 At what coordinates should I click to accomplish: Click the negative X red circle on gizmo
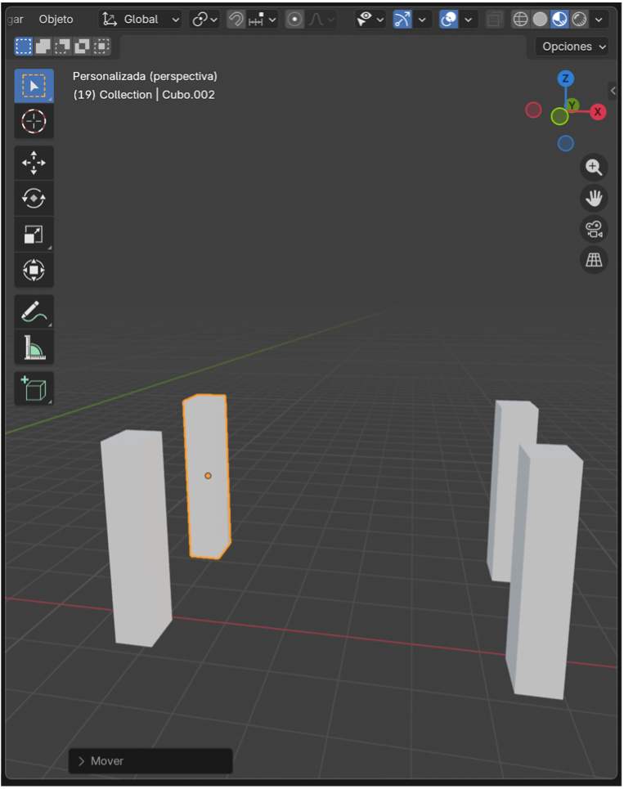(x=533, y=110)
